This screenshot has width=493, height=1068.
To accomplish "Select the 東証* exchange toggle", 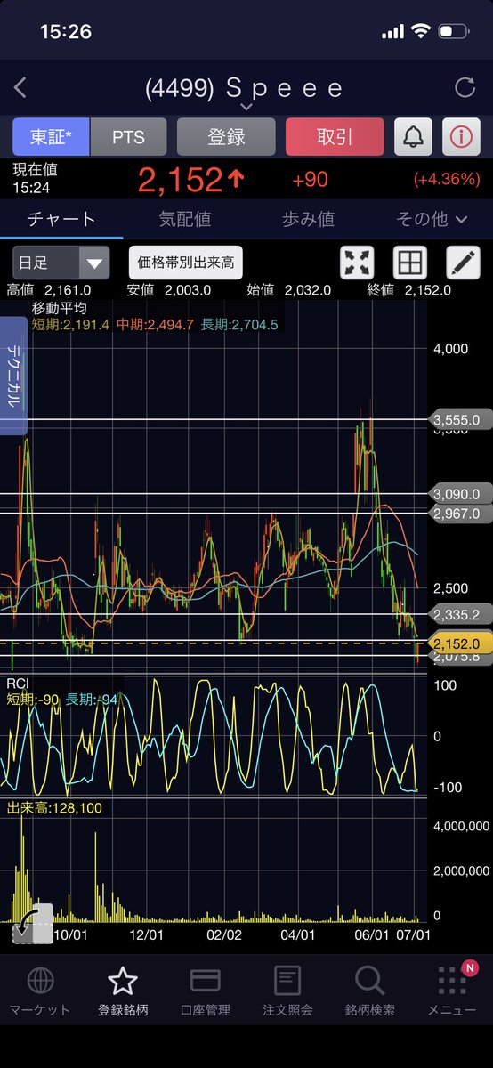I will pyautogui.click(x=52, y=137).
